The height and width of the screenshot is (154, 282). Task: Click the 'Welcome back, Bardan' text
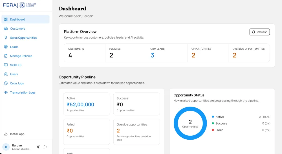pos(76,16)
